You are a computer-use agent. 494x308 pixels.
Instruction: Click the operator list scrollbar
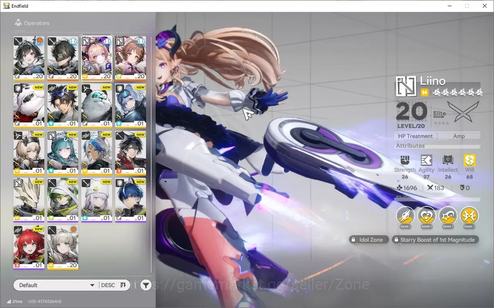151,154
